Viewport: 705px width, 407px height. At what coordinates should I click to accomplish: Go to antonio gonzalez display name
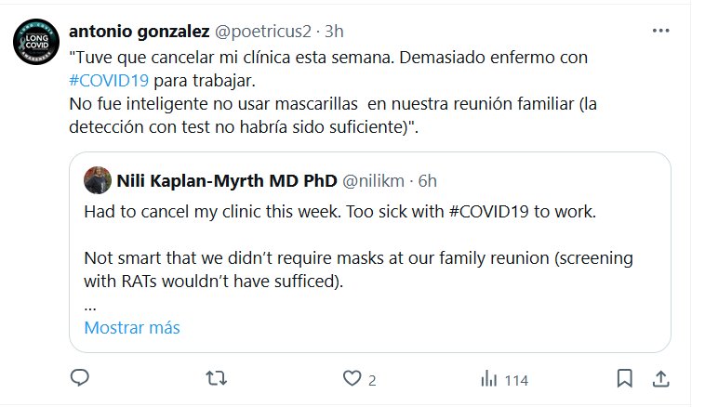pos(140,31)
